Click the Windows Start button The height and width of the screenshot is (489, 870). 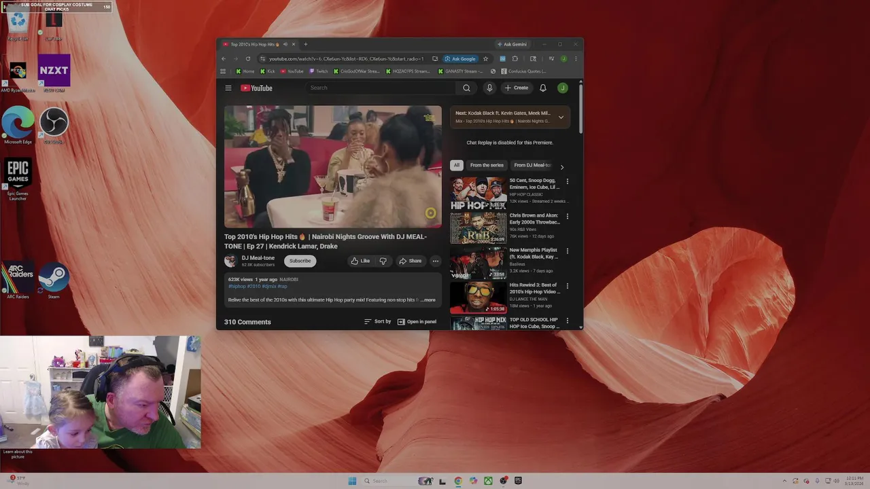352,481
